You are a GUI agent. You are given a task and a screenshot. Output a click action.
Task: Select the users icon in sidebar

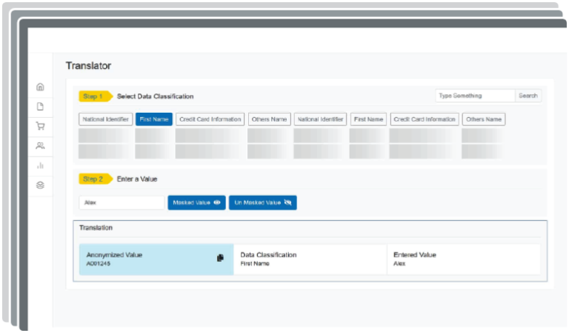point(40,145)
